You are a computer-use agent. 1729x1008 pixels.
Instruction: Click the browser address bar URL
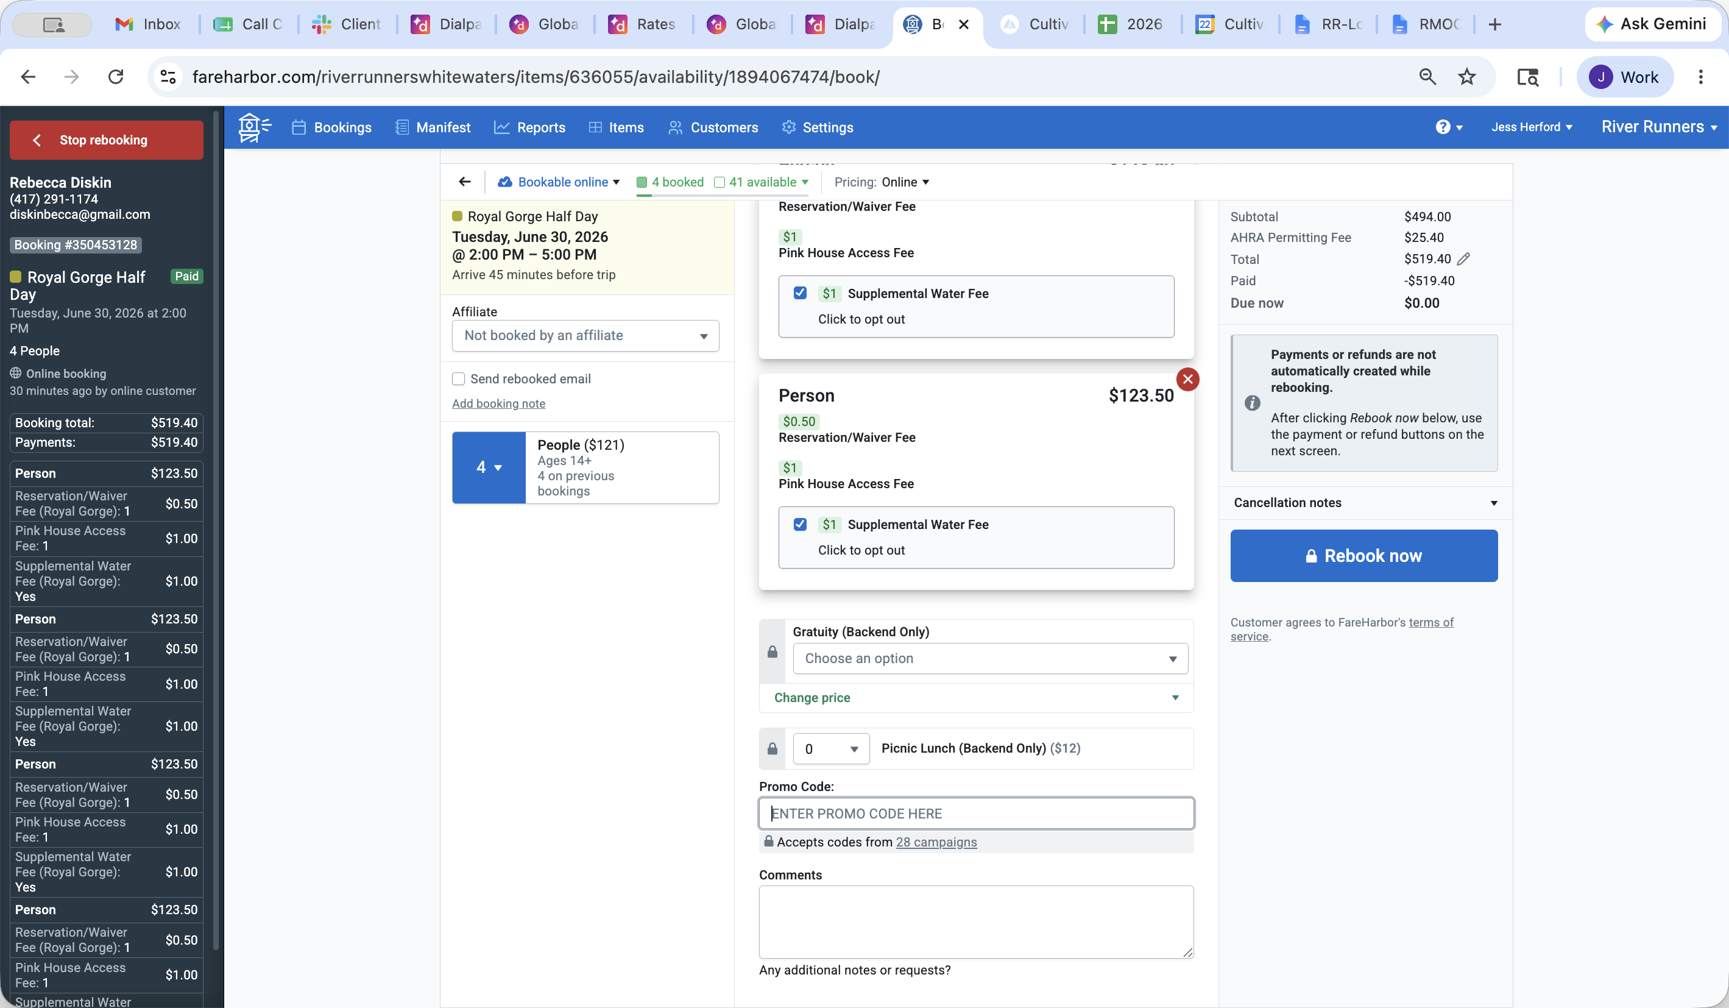pyautogui.click(x=536, y=77)
